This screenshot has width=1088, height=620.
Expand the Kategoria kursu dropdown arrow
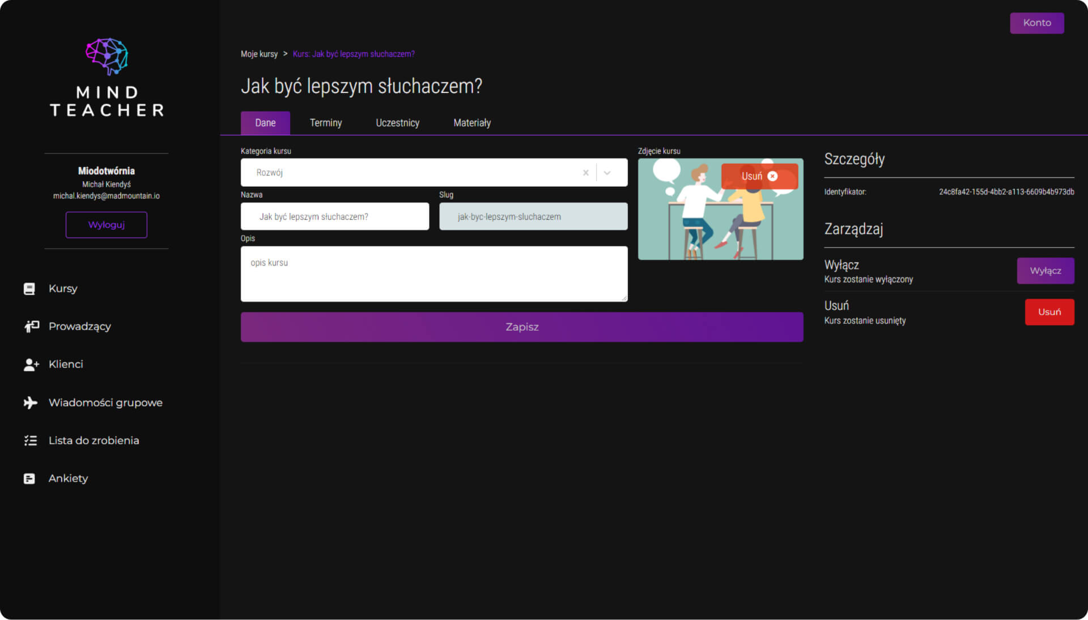point(607,173)
